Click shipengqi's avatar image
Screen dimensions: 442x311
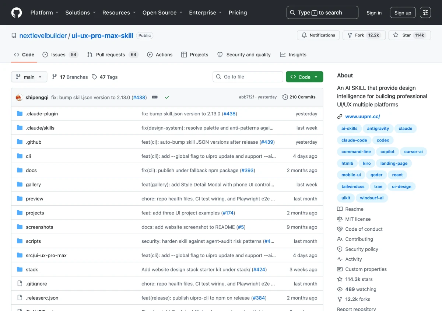pos(19,97)
